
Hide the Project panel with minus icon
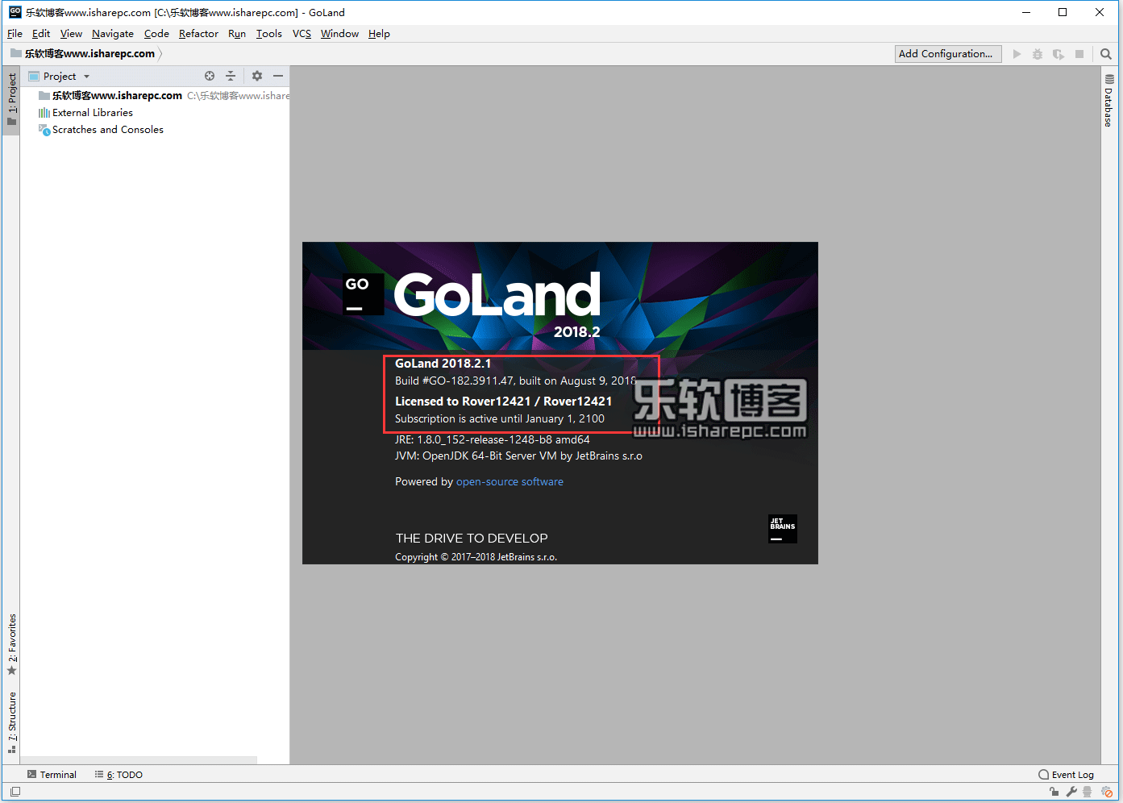278,76
